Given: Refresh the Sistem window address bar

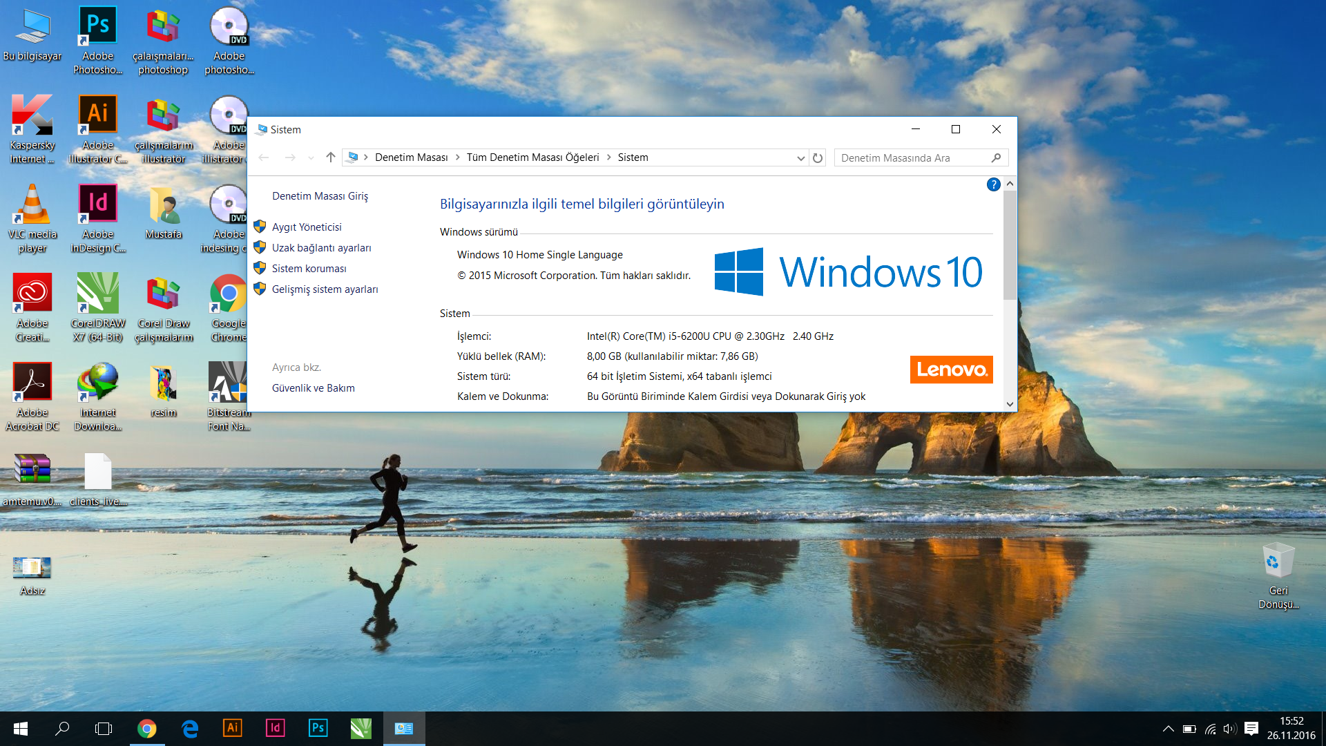Looking at the screenshot, I should point(818,157).
